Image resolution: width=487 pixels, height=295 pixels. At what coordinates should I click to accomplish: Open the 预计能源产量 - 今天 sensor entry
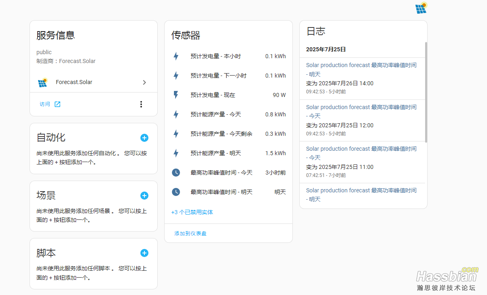click(x=229, y=114)
